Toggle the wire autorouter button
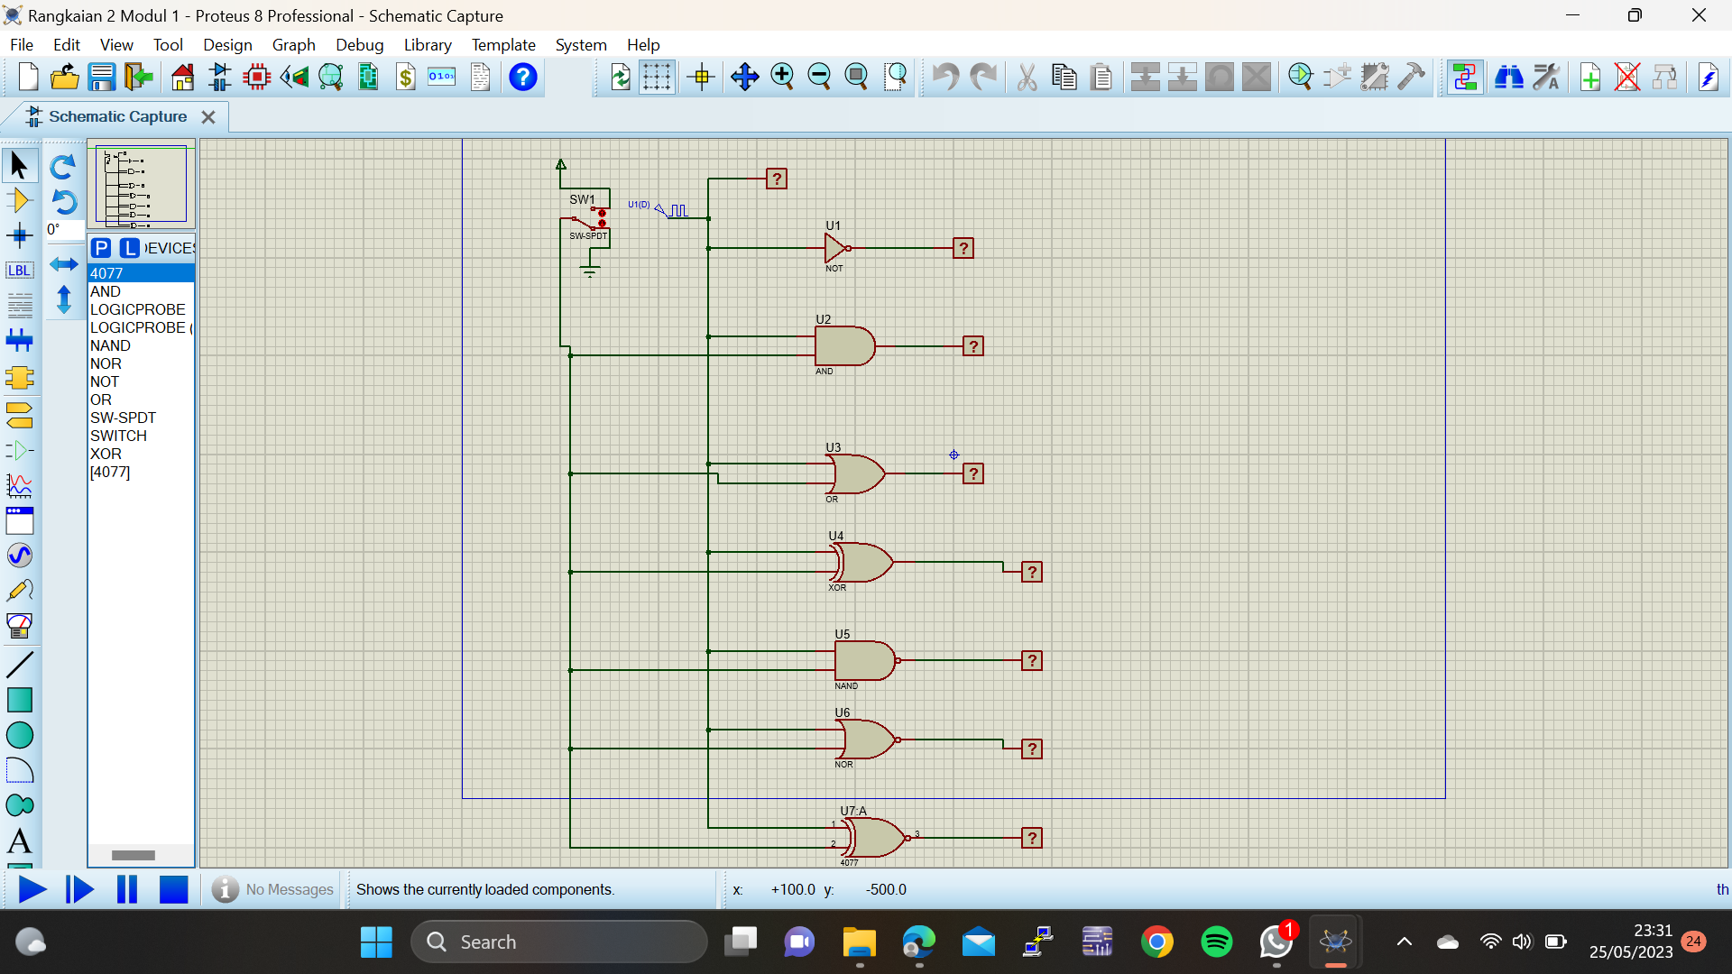Viewport: 1732px width, 974px height. [1465, 78]
